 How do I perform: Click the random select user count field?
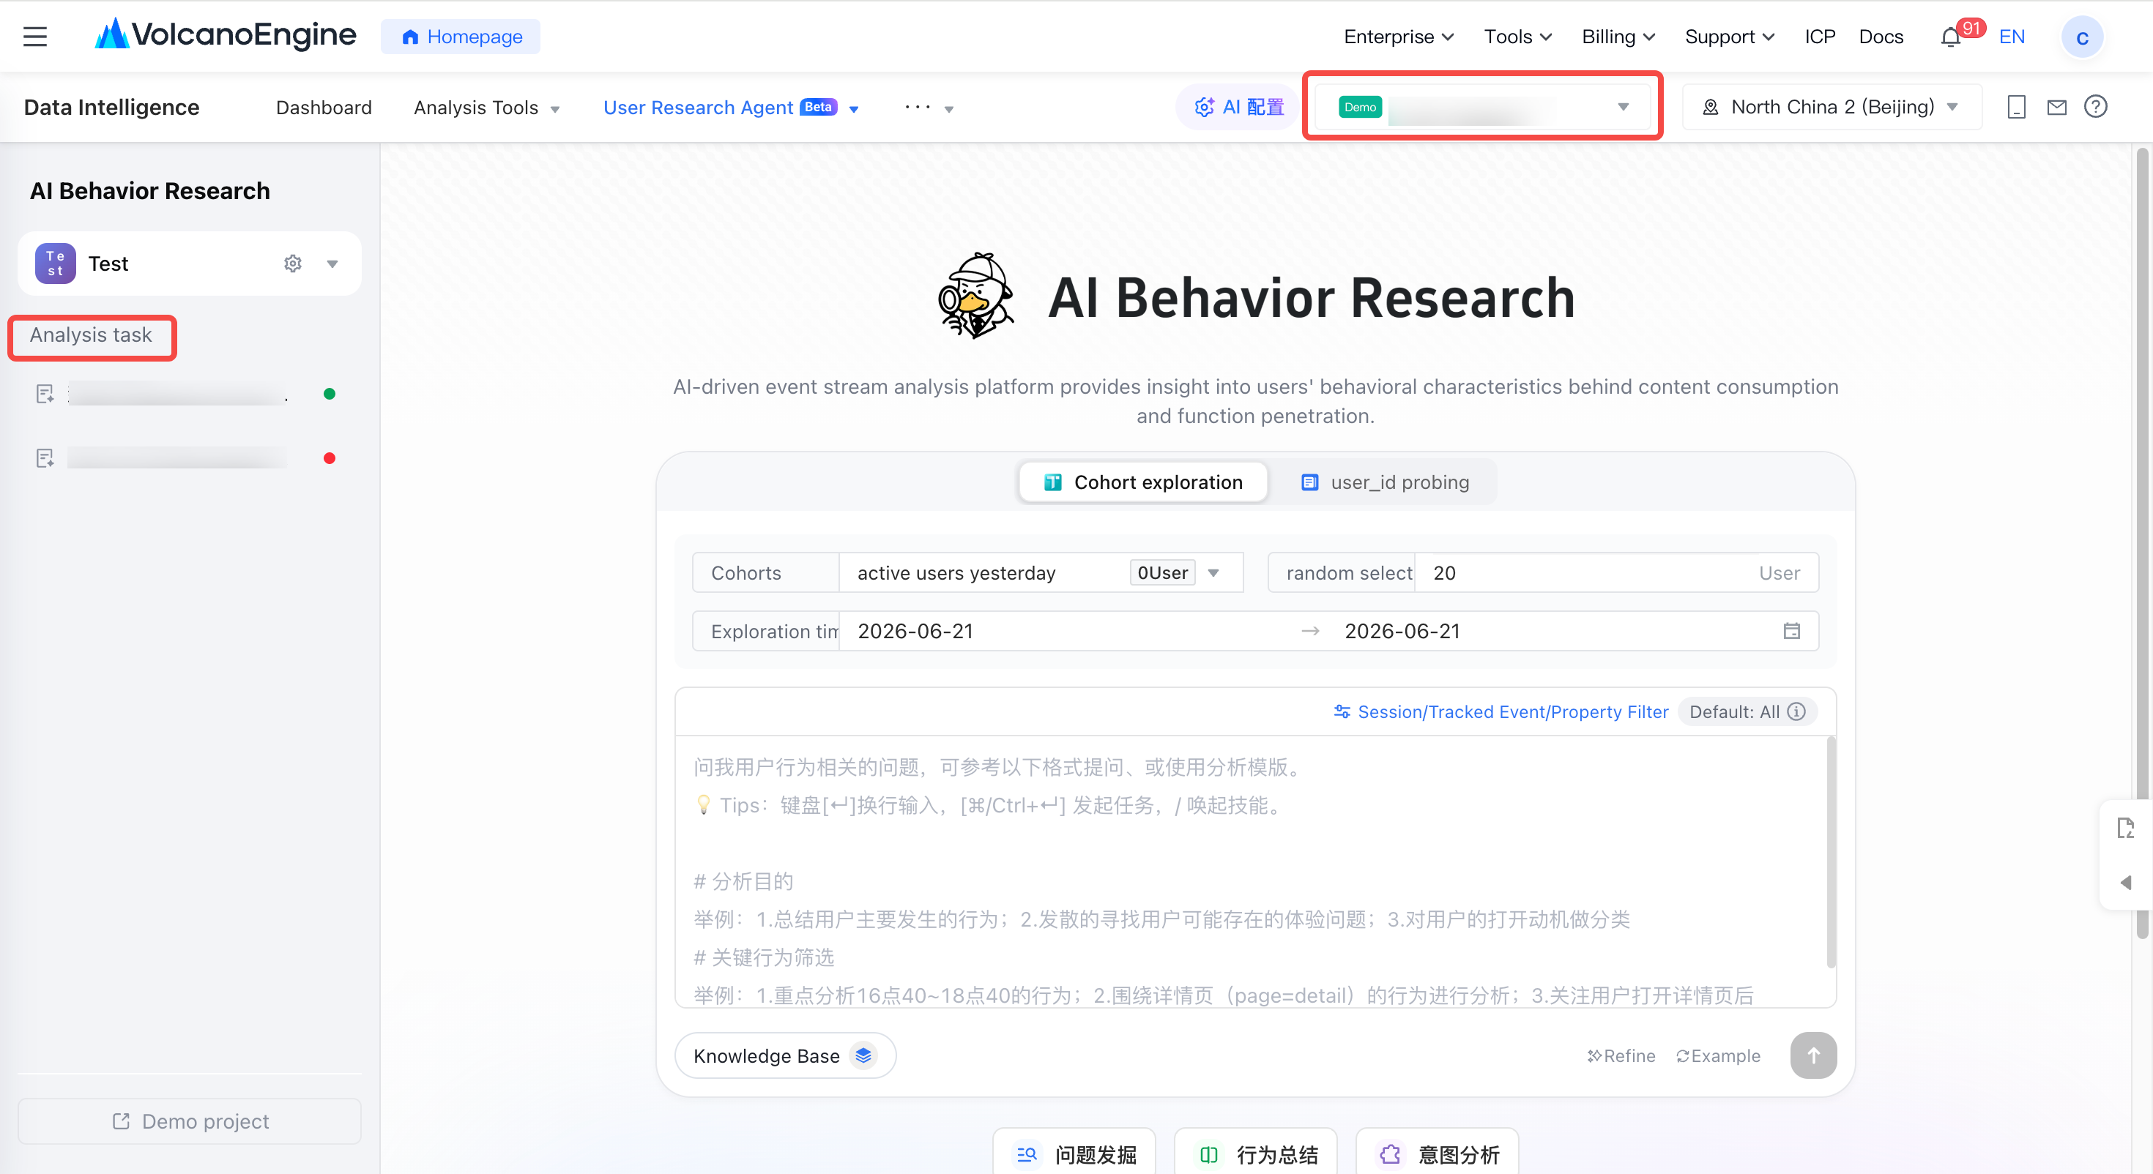pos(1616,572)
